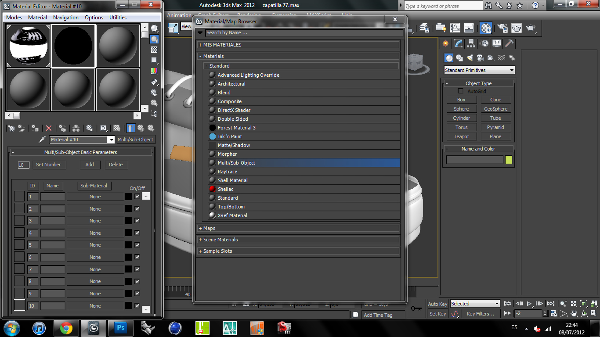Toggle the On/Off checkbox for ID 6

tap(137, 257)
